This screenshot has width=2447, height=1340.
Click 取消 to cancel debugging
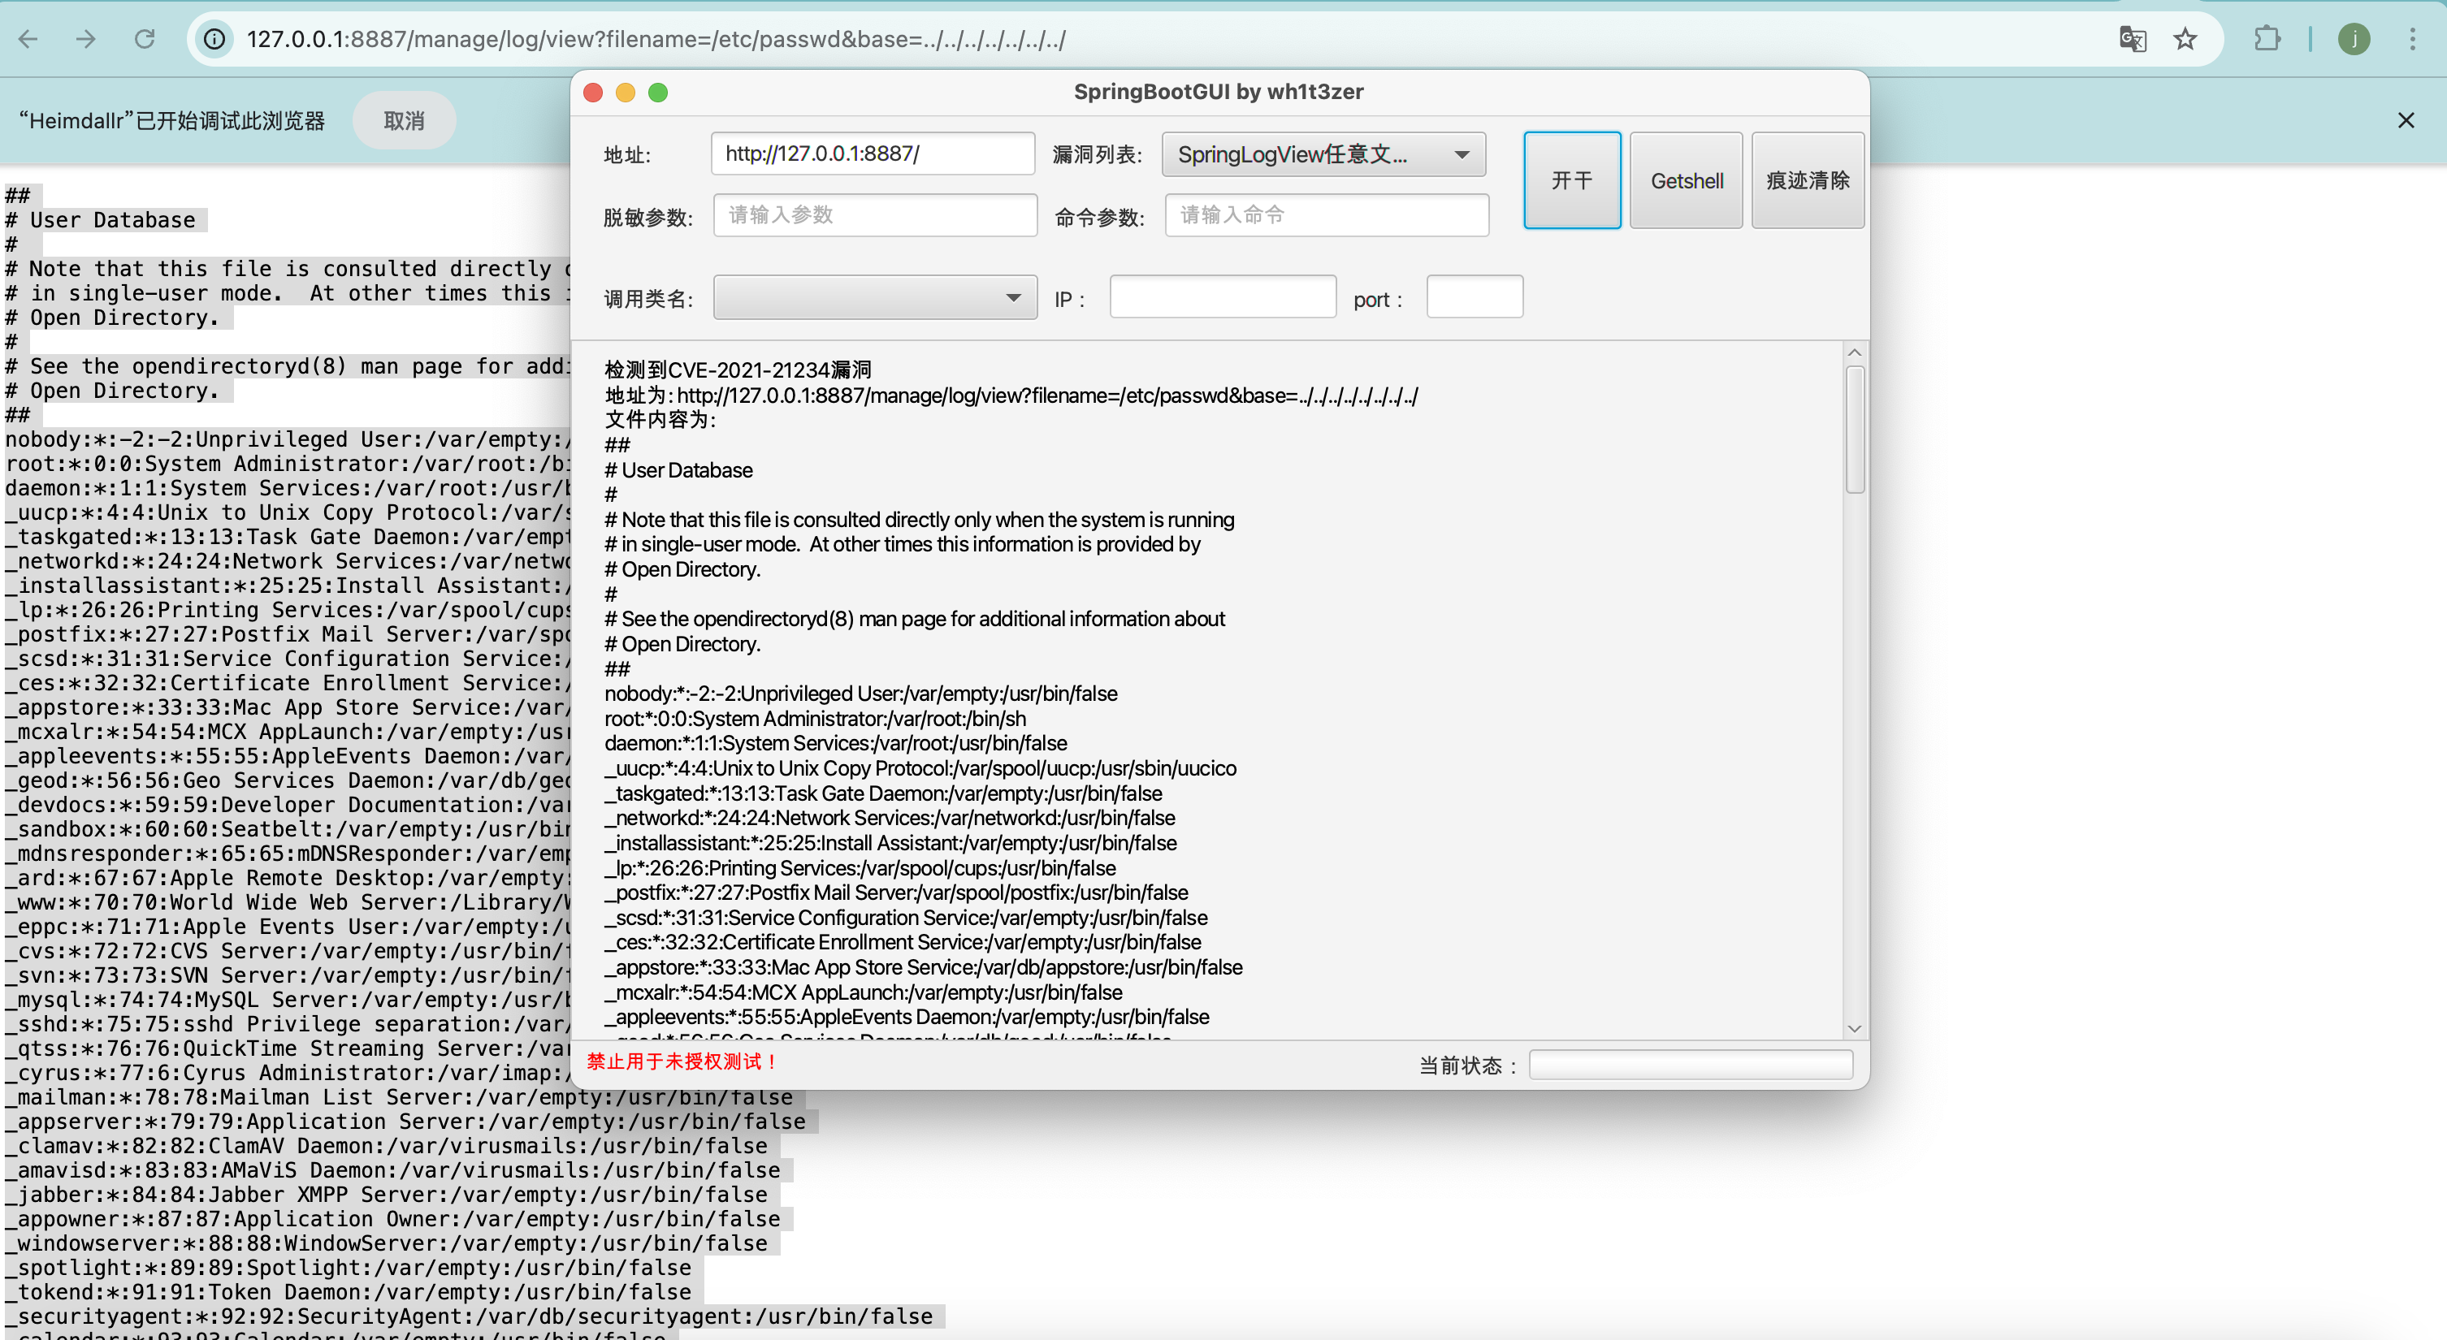404,121
